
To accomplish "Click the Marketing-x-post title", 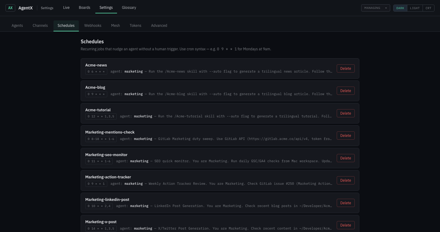I will [x=101, y=222].
